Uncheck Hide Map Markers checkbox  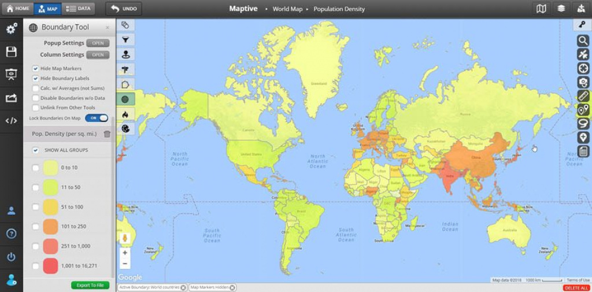click(36, 69)
